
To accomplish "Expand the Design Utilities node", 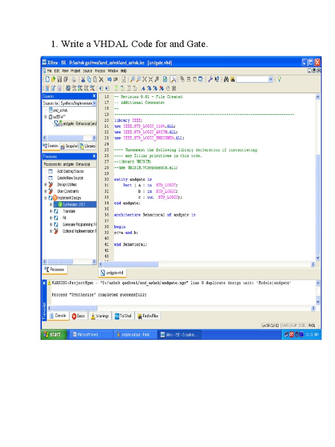I will point(45,185).
